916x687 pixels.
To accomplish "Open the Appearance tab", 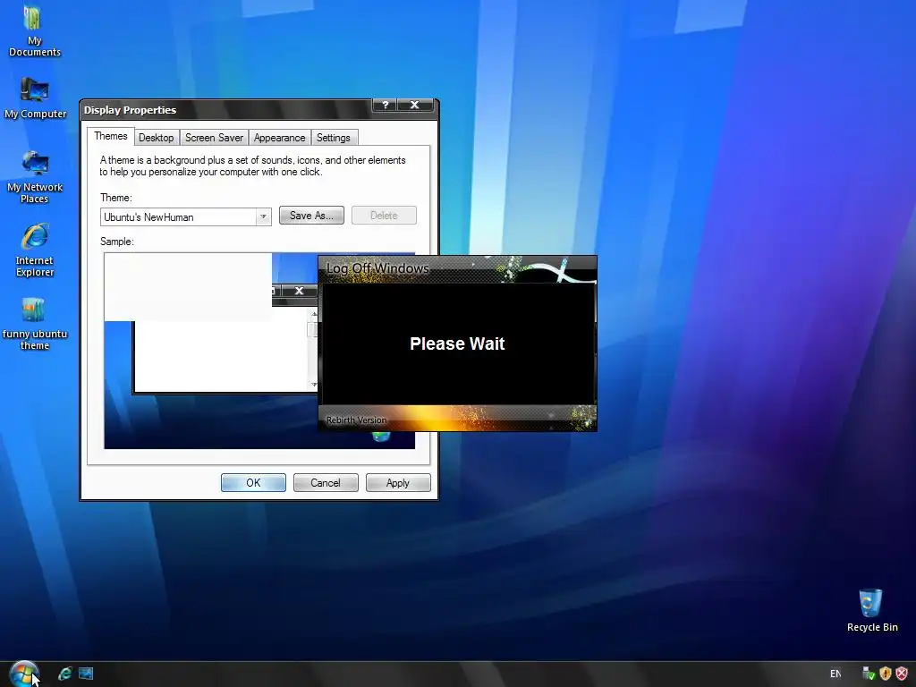I will (279, 138).
